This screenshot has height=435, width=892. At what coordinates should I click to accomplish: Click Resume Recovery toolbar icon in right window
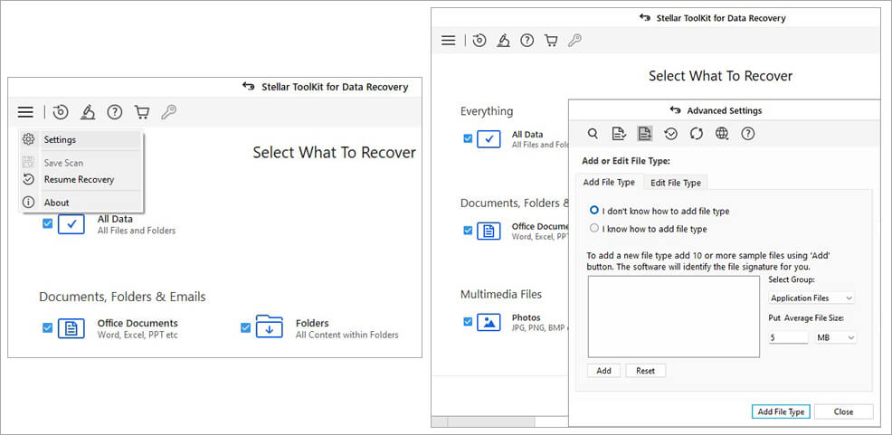479,41
